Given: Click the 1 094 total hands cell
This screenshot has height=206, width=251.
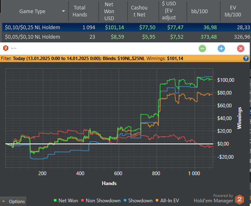Looking at the screenshot, I should point(89,28).
